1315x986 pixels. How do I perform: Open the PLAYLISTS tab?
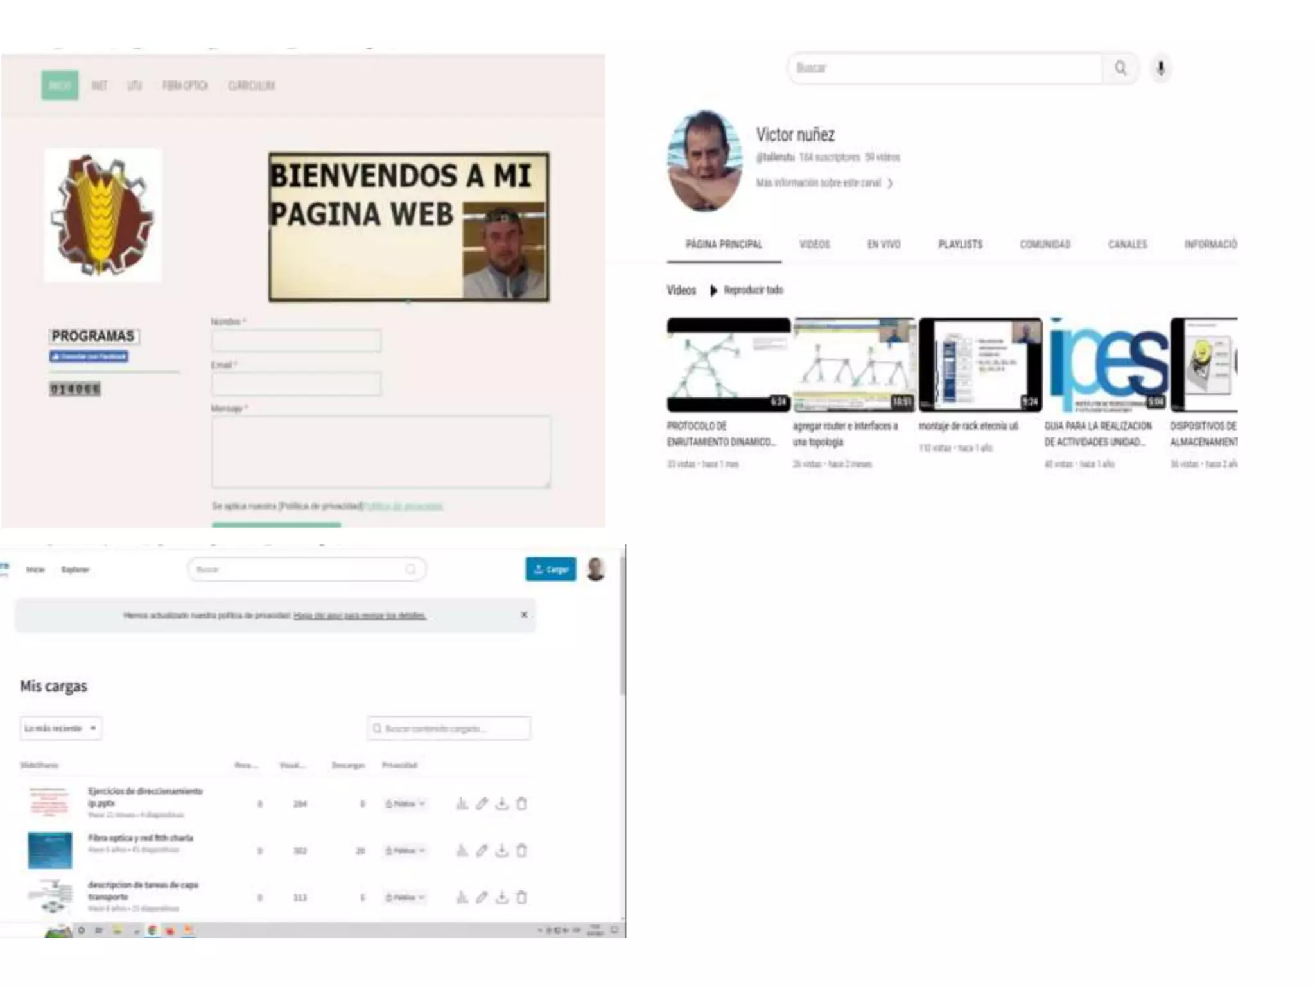(960, 245)
